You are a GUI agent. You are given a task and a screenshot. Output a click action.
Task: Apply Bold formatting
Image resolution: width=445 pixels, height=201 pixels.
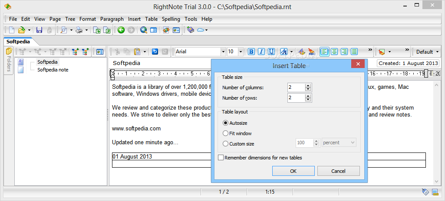tap(251, 52)
